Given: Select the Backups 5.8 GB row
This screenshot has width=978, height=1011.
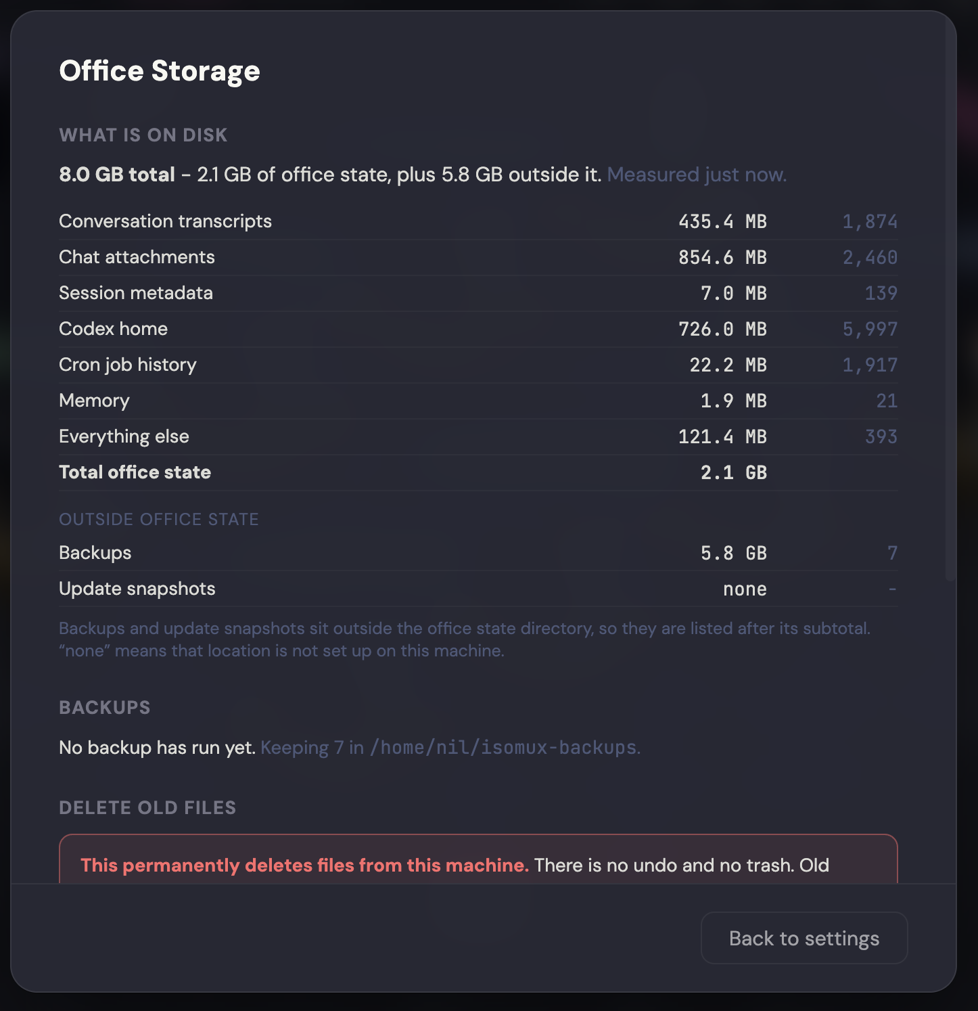Looking at the screenshot, I should [x=478, y=553].
